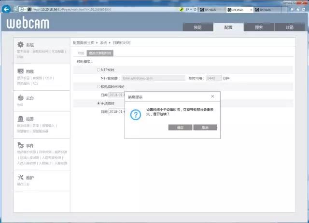
Task: Click the 系统 gear icon in sidebar
Action: (x=20, y=44)
